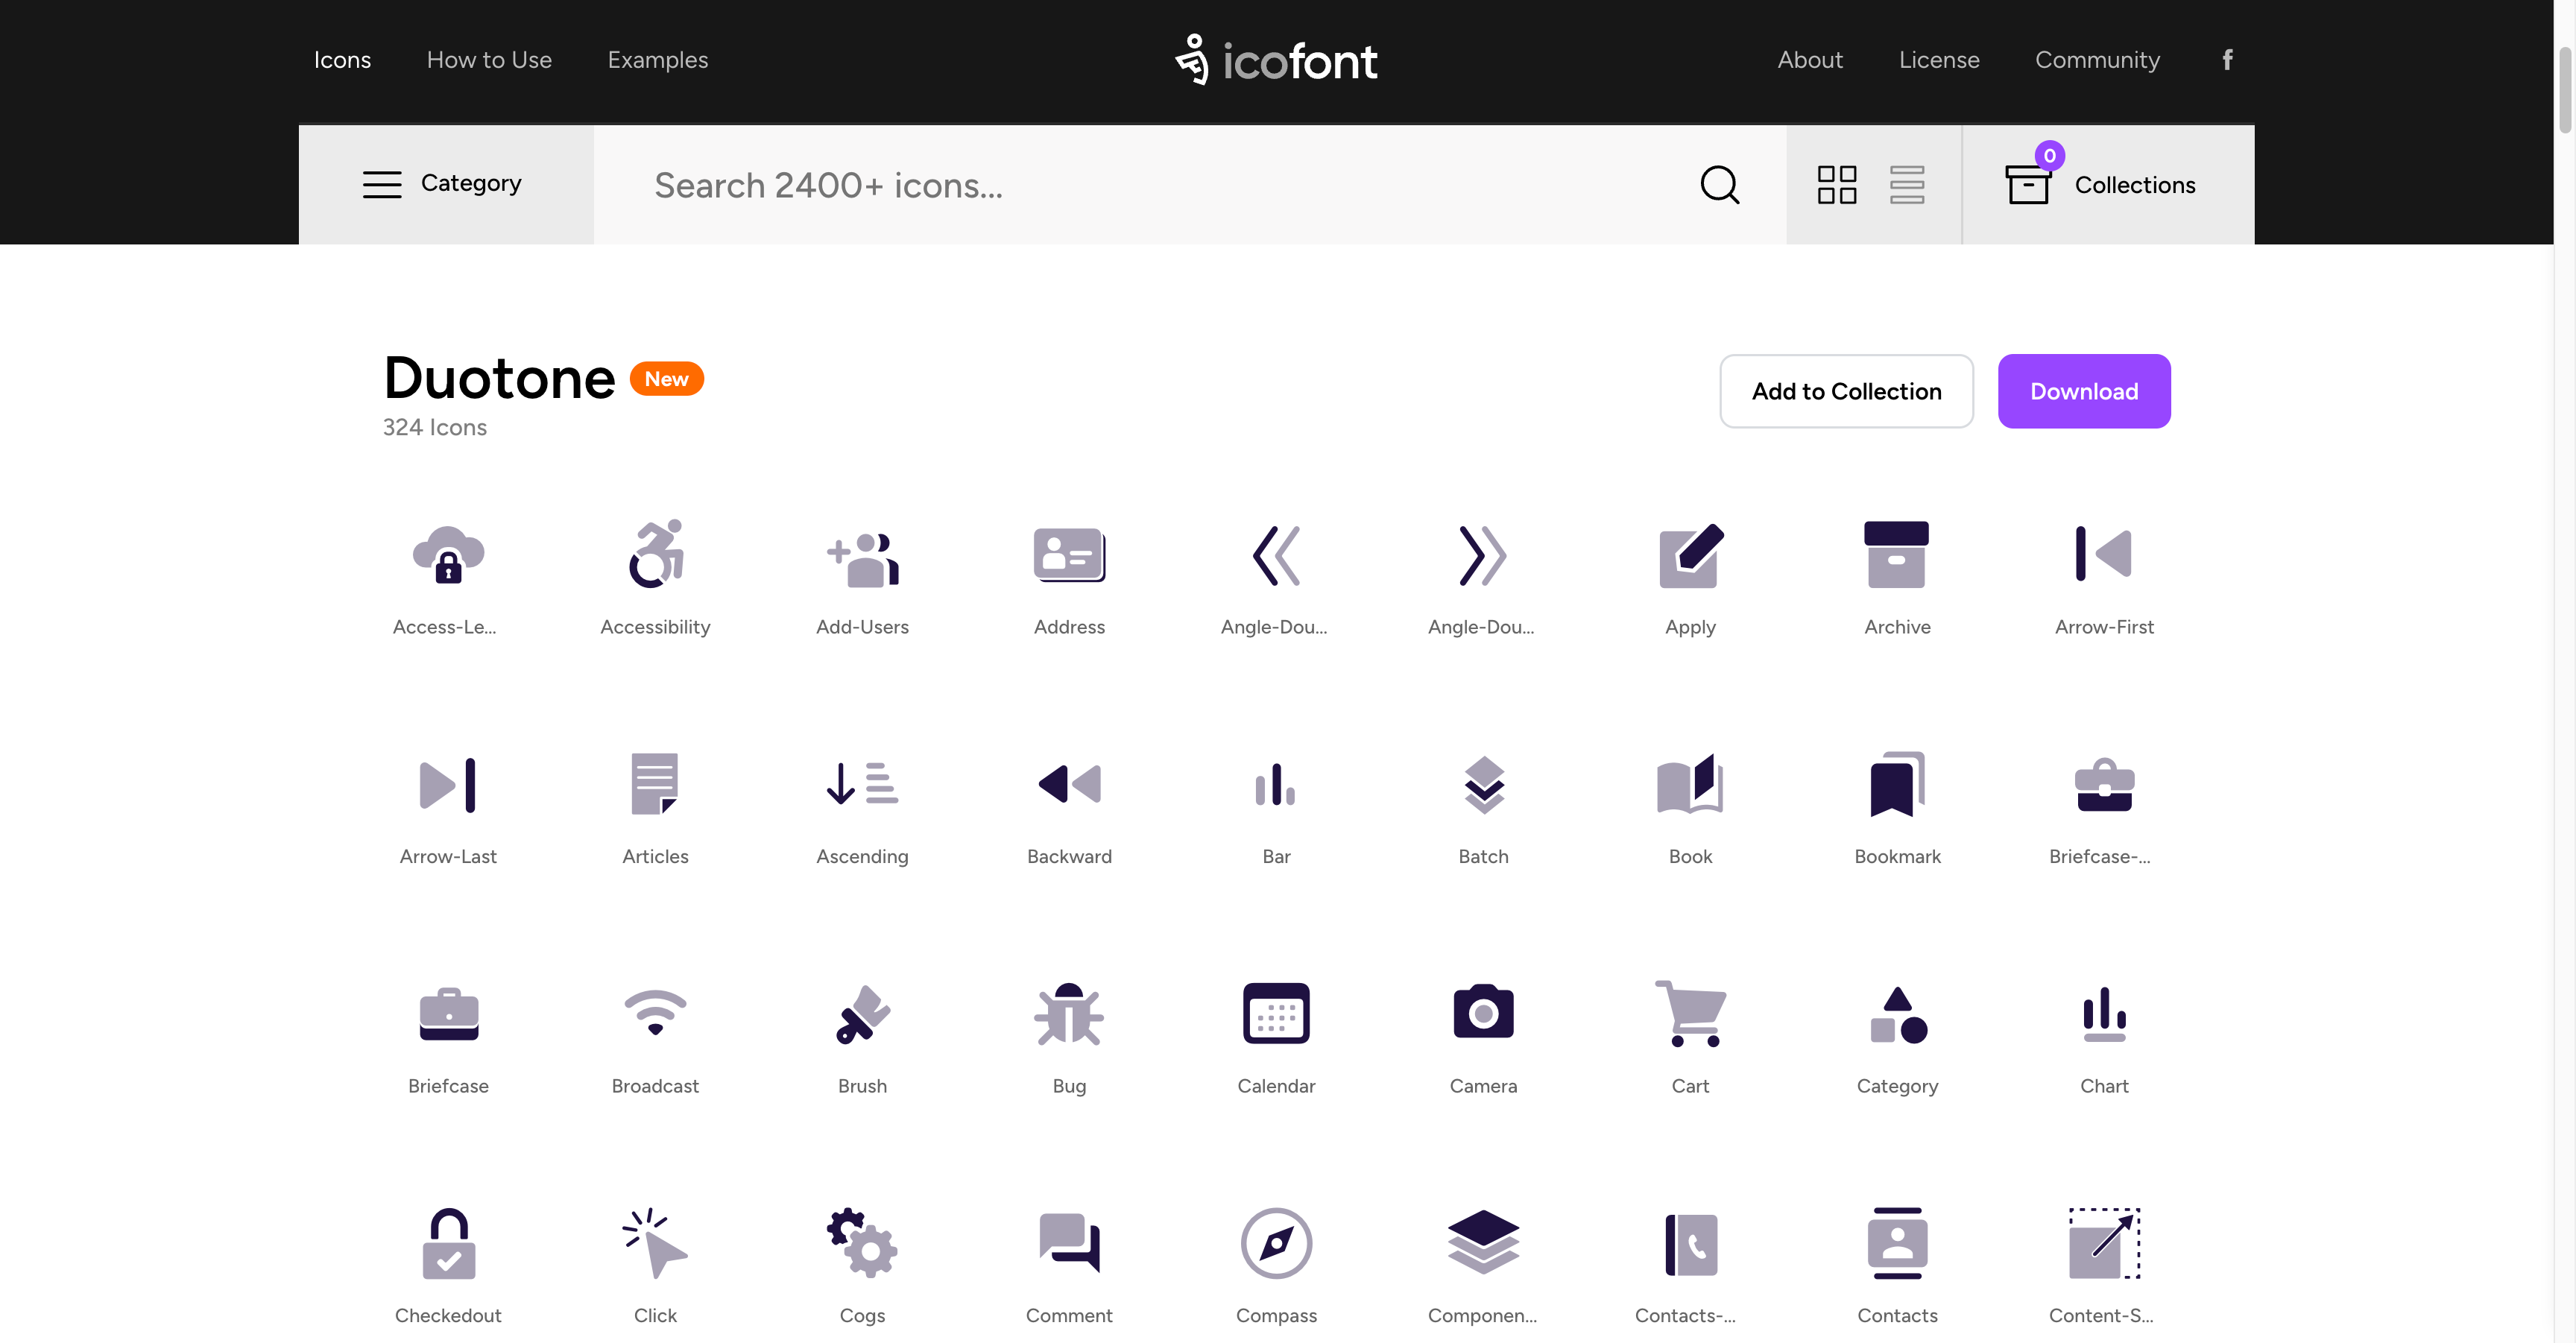This screenshot has height=1343, width=2576.
Task: Click the Download button
Action: [2083, 391]
